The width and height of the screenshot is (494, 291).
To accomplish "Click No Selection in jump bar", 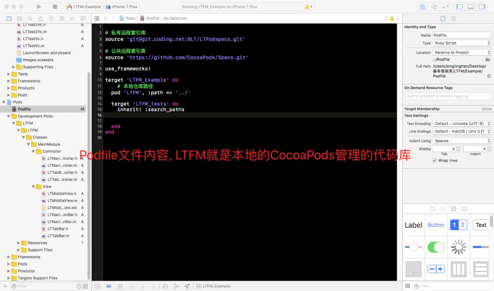I will click(x=175, y=18).
